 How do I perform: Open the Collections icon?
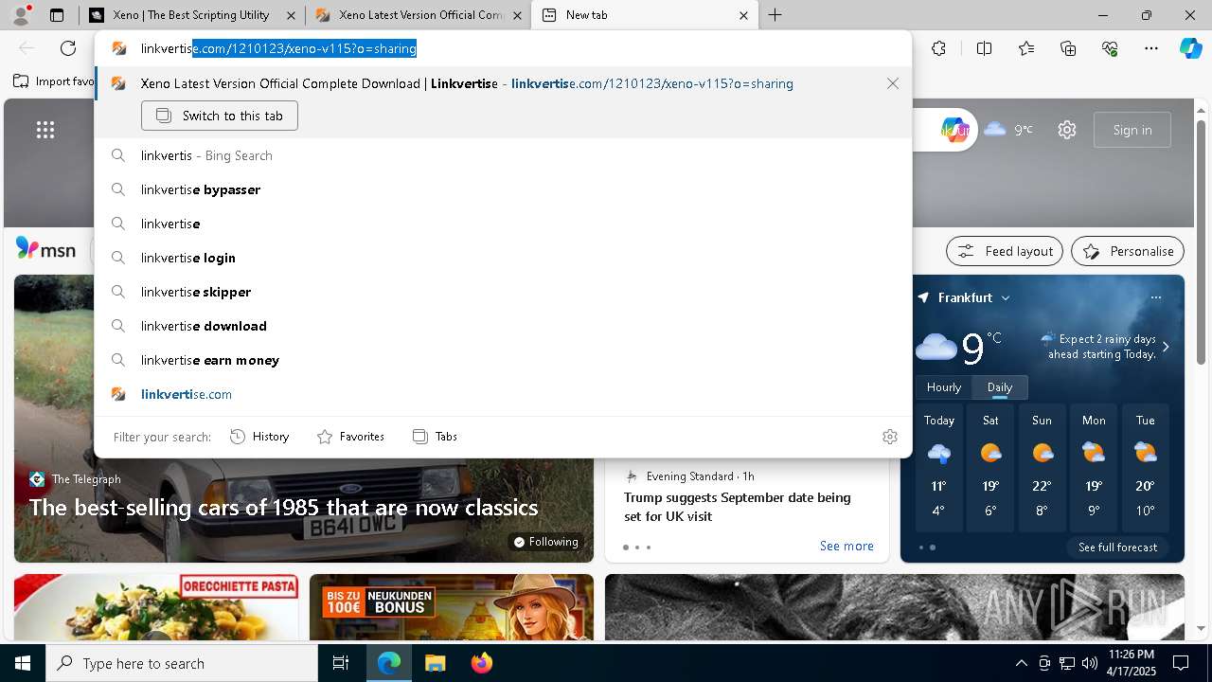[1068, 48]
